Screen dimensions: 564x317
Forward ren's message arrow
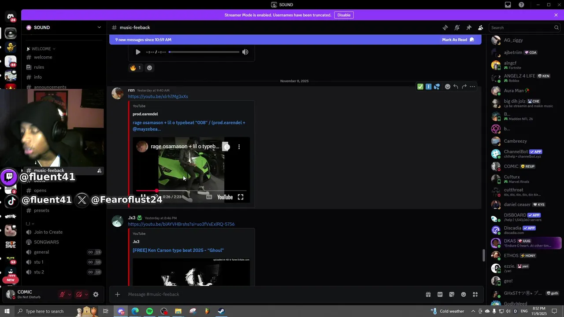tap(464, 86)
